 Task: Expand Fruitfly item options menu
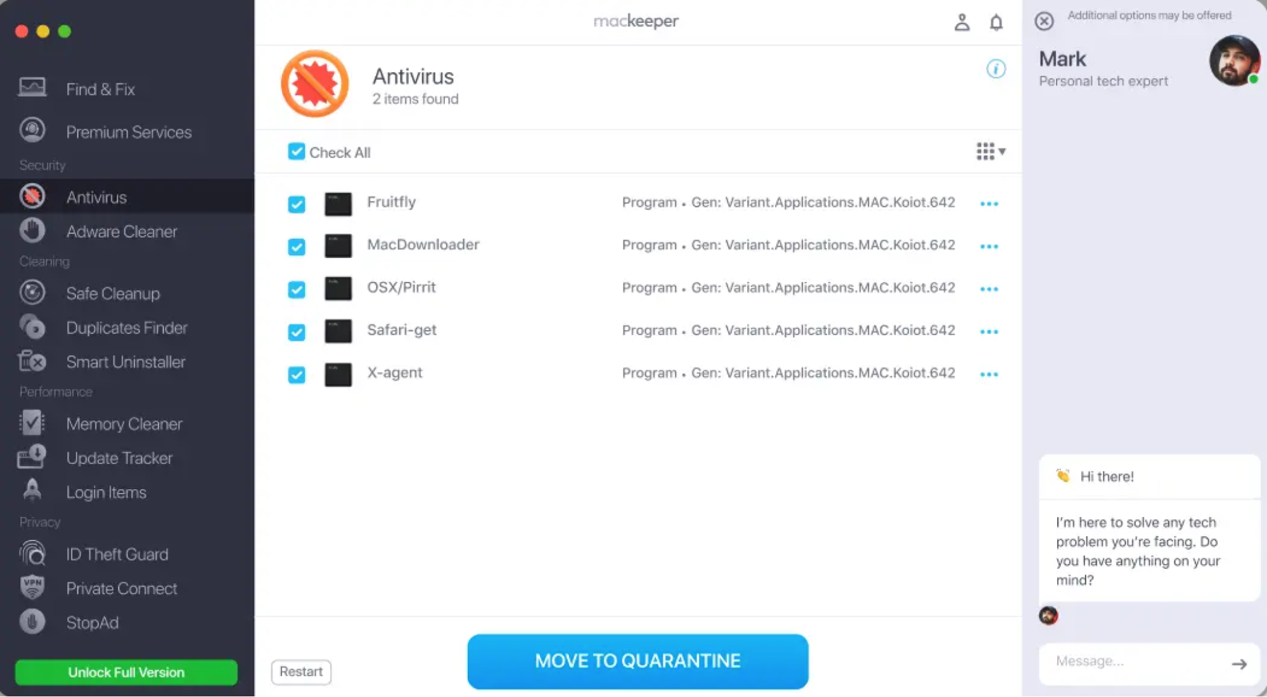pyautogui.click(x=989, y=203)
